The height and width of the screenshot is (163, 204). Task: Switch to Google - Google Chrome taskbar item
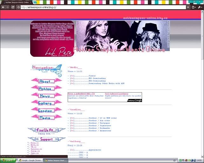point(30,160)
